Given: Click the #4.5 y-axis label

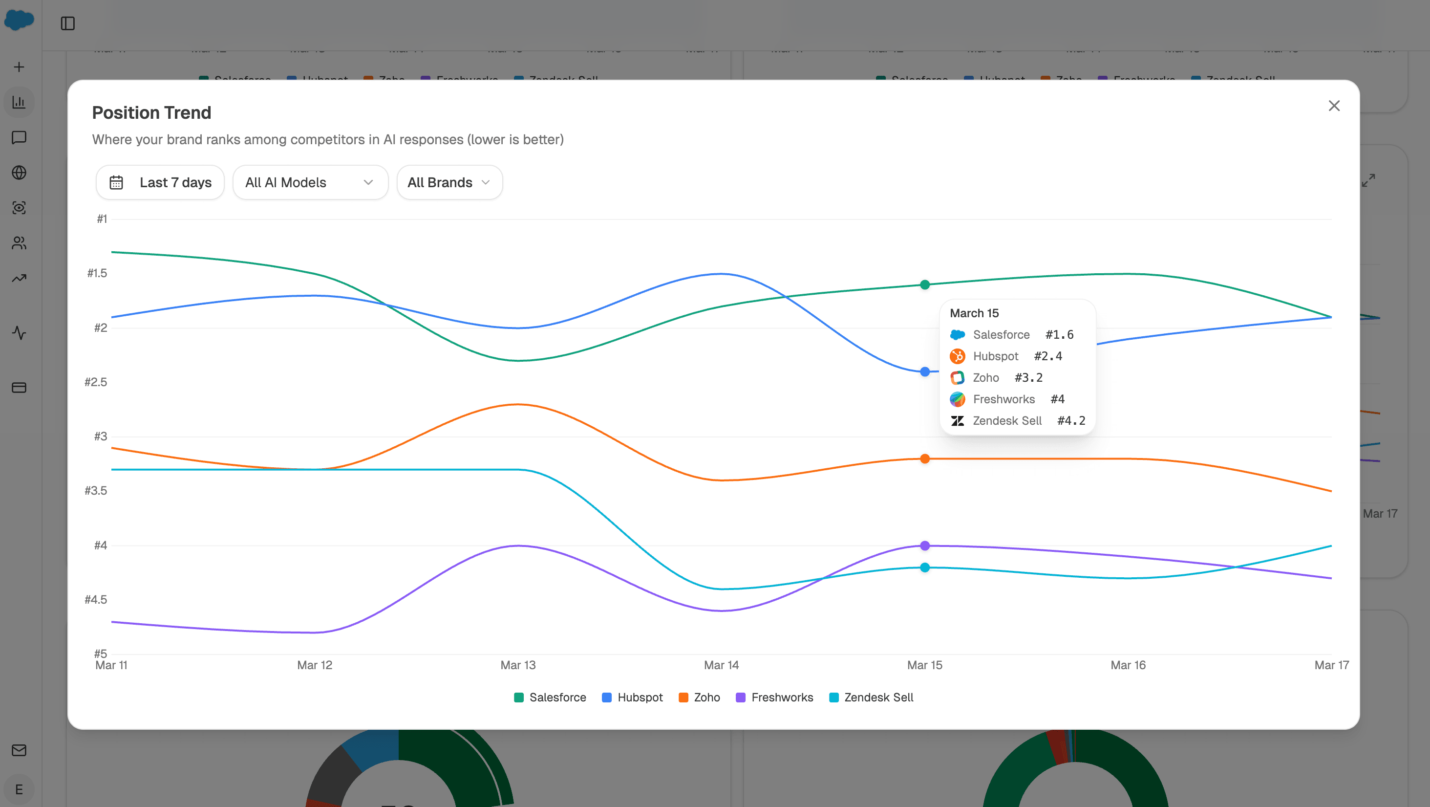Looking at the screenshot, I should (95, 599).
